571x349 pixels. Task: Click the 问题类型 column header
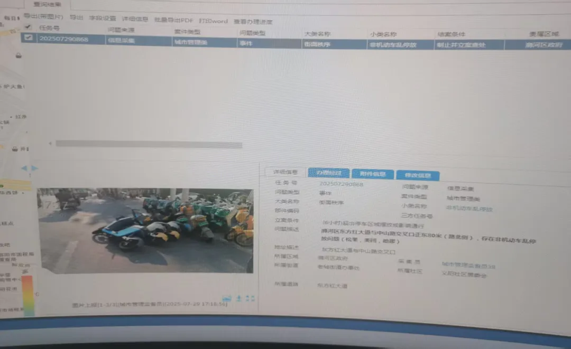point(252,33)
